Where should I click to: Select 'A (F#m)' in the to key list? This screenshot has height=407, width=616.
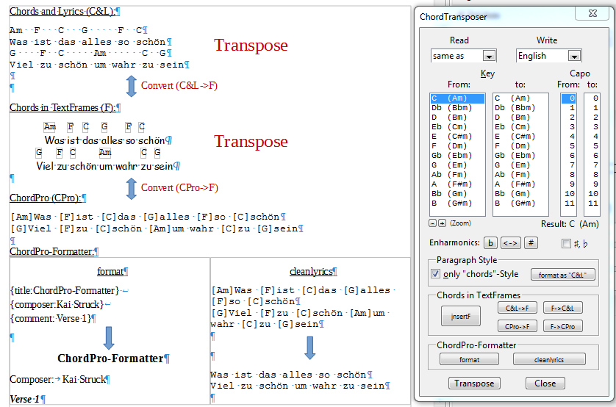coord(520,184)
